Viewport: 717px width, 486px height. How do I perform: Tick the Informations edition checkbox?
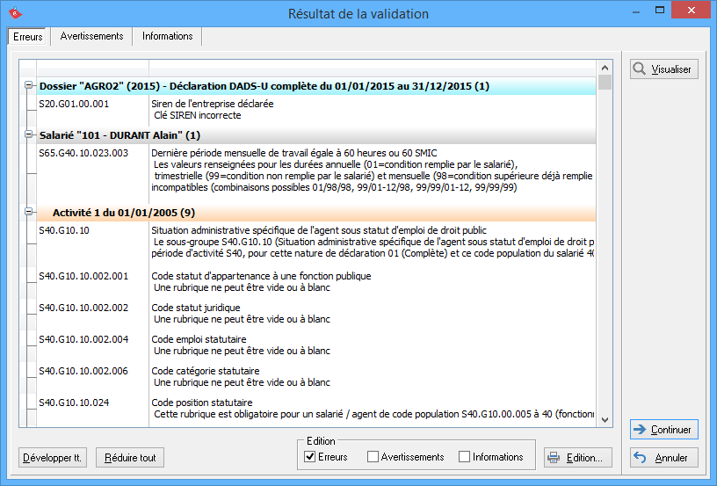click(x=465, y=457)
